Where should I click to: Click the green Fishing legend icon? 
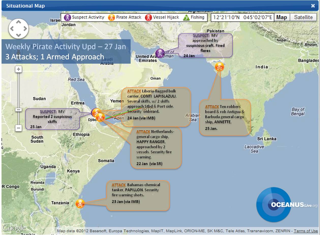(186, 18)
